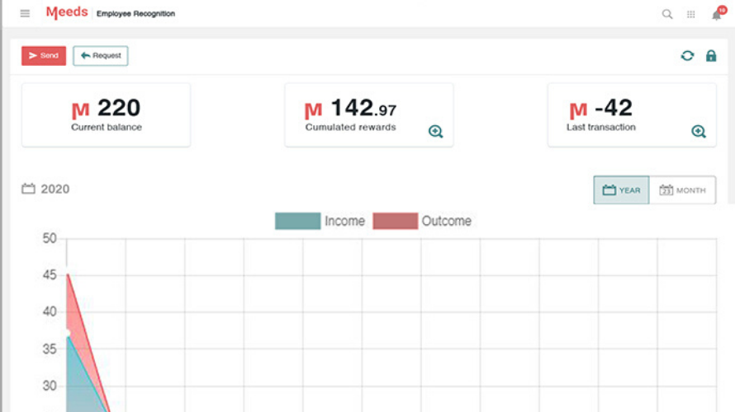This screenshot has height=412, width=735.
Task: Click the '142.97' cumulated rewards value
Action: 363,108
